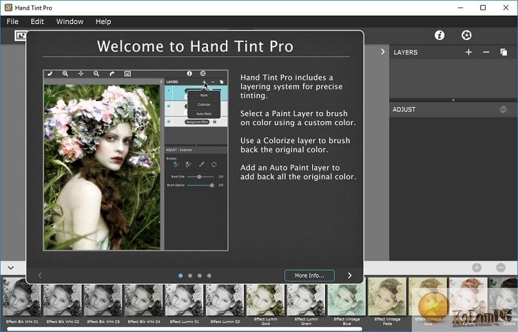This screenshot has height=332, width=518.
Task: Select the second welcome page dot
Action: click(x=190, y=276)
